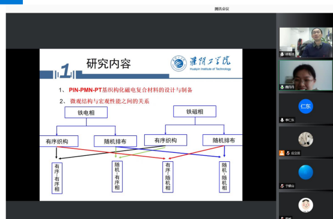Click the muted mic icon under the blue sphere avatar

pos(282,186)
